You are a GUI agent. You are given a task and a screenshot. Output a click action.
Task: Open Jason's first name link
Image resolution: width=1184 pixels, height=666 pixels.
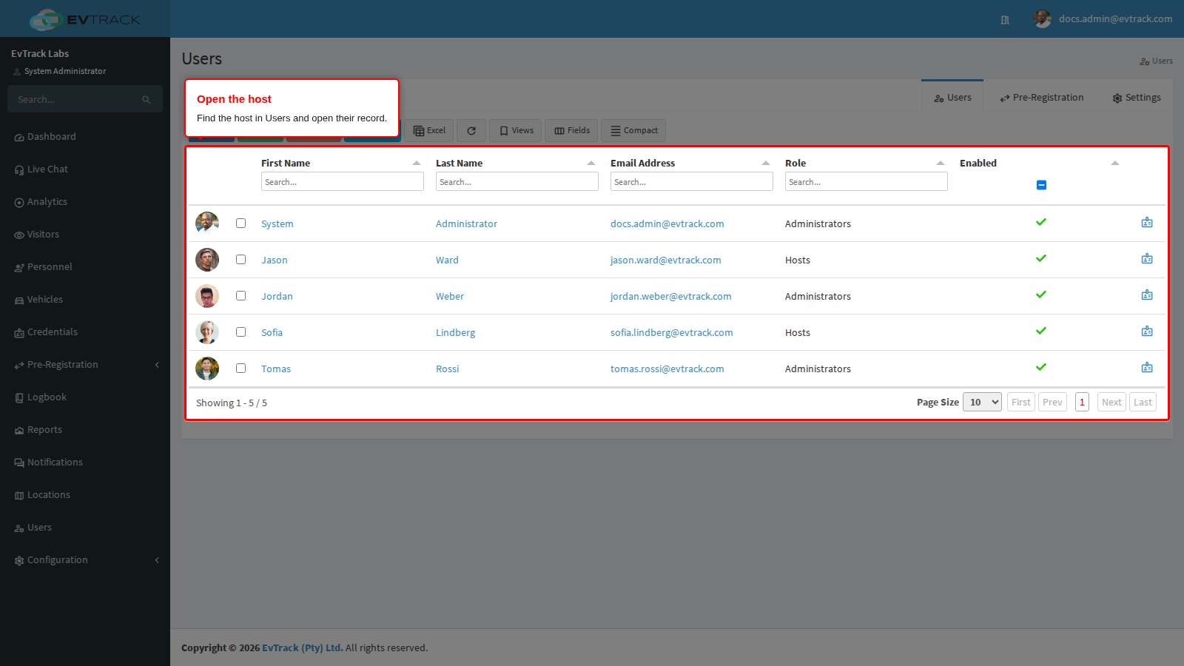(275, 260)
